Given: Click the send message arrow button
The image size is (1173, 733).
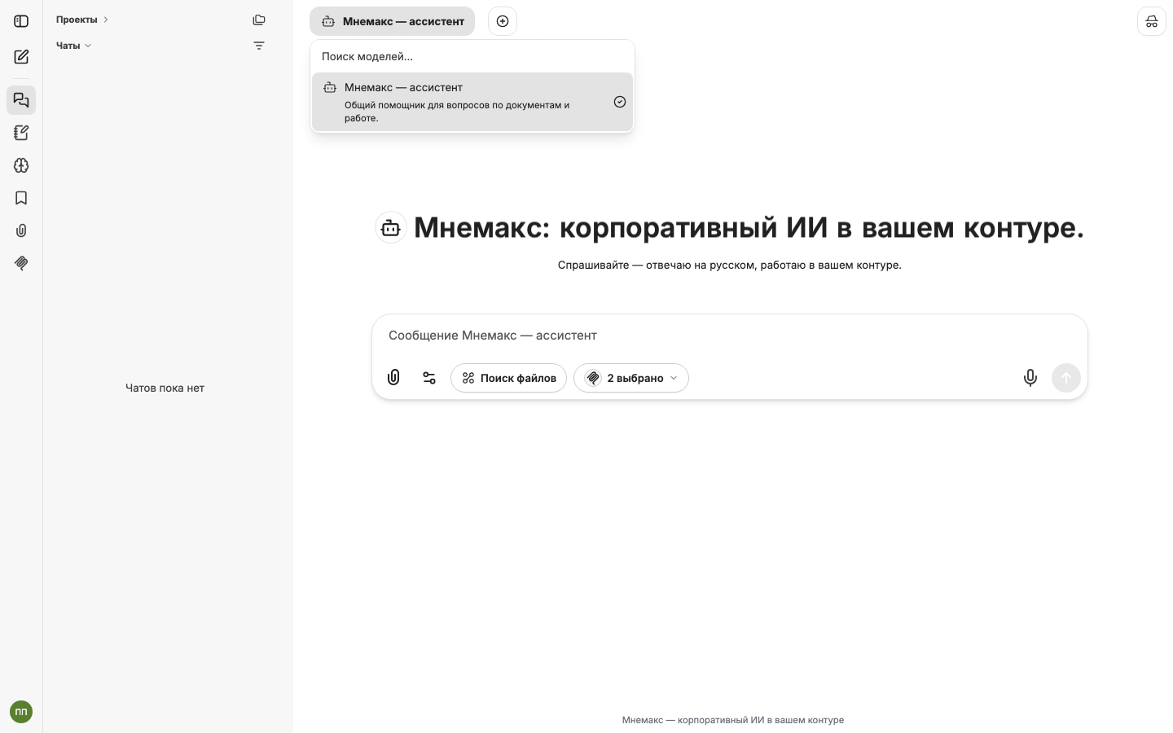Looking at the screenshot, I should click(x=1066, y=378).
